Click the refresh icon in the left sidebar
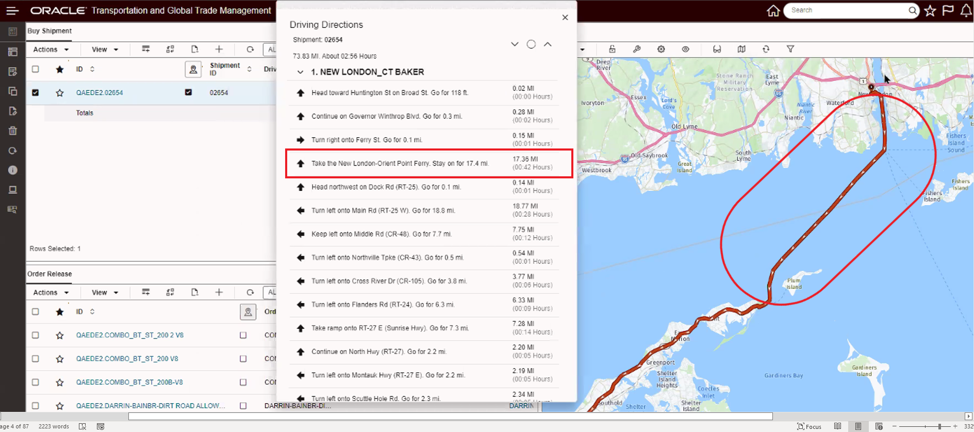Viewport: 974px width, 432px height. 13,151
